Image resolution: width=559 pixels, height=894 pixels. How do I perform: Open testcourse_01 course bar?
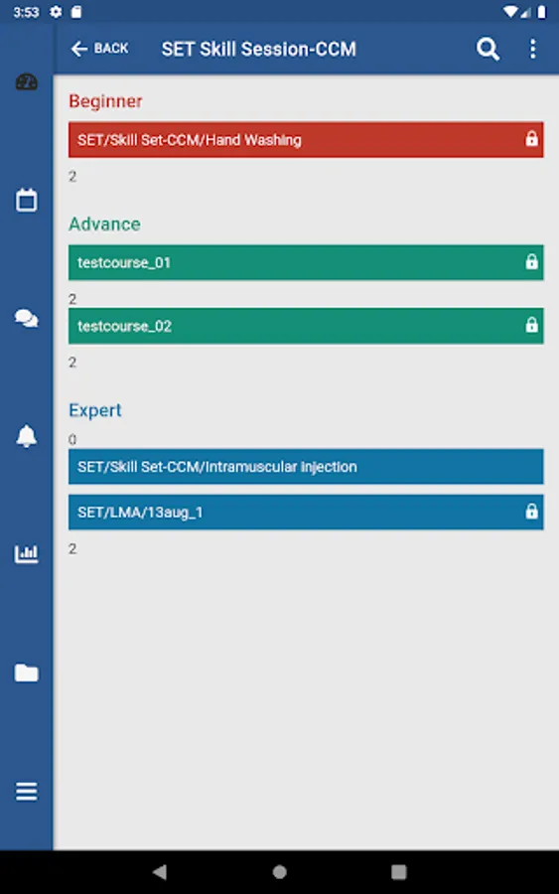tap(306, 262)
